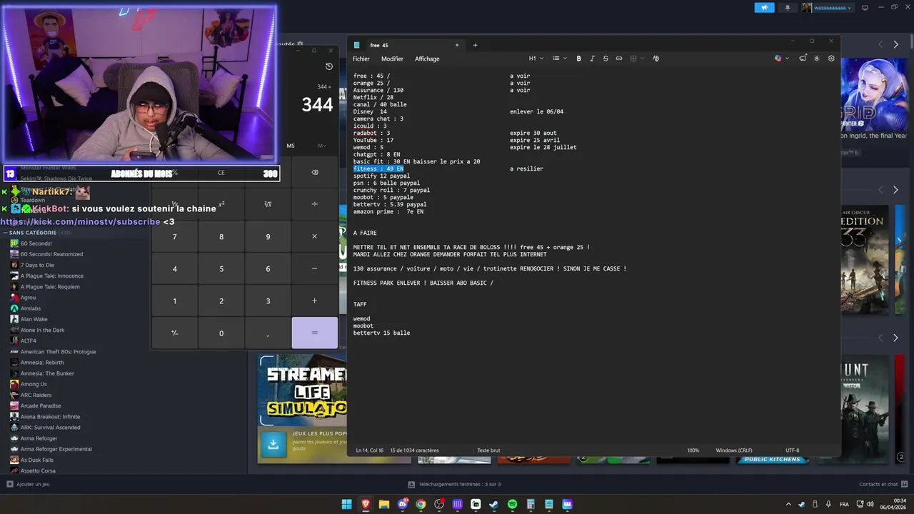Click "Windows (CRLF)" in Notepad status bar
The image size is (914, 514).
click(734, 450)
